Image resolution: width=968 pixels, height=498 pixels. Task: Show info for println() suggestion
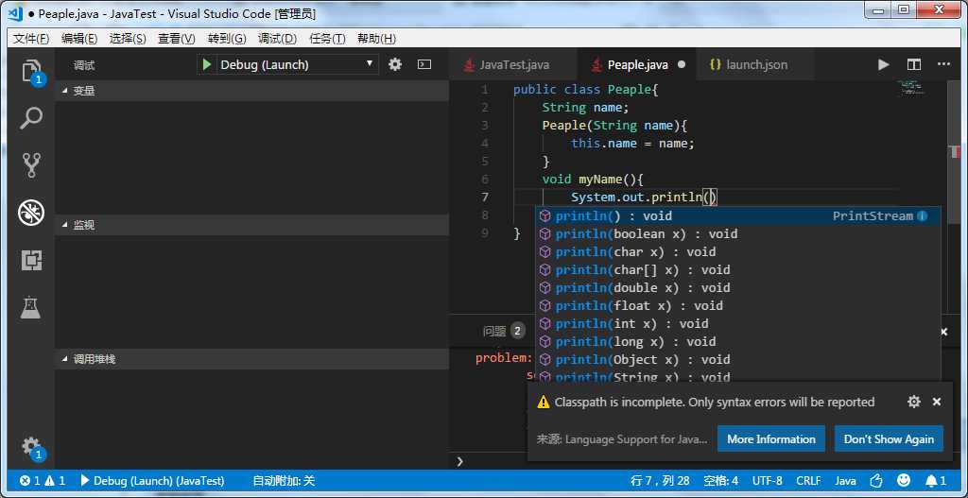click(x=922, y=216)
